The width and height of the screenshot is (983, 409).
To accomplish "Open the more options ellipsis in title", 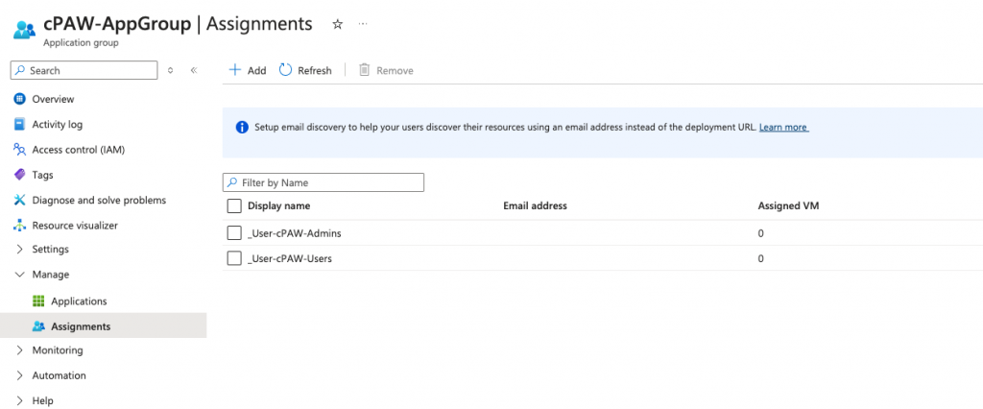I will coord(362,24).
